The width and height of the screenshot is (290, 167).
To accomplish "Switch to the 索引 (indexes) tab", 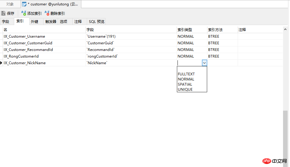I will [x=22, y=21].
